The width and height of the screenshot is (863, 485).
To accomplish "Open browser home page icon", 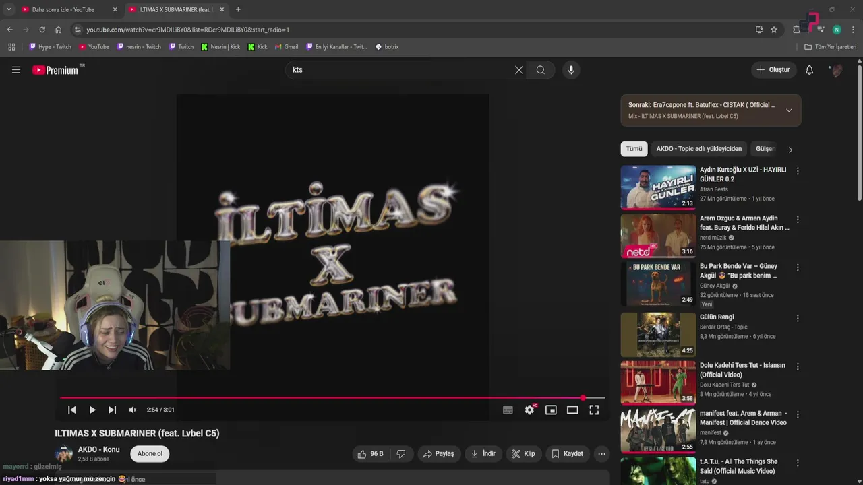I will pos(58,30).
